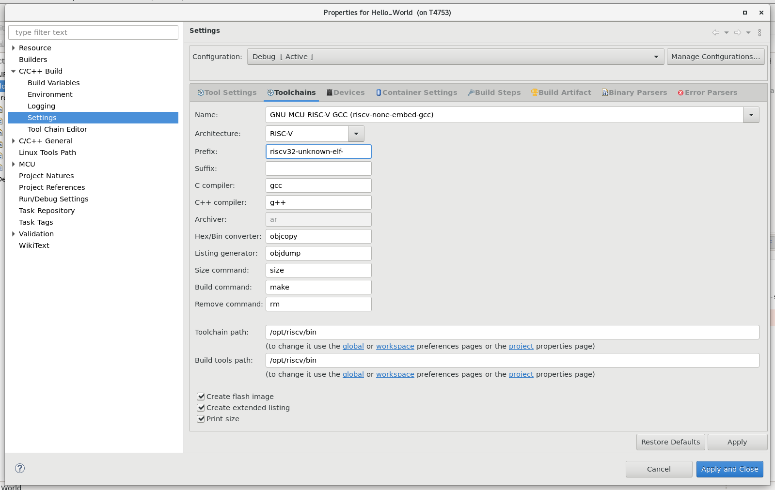
Task: Open forward history dropdown arrow
Action: (748, 32)
